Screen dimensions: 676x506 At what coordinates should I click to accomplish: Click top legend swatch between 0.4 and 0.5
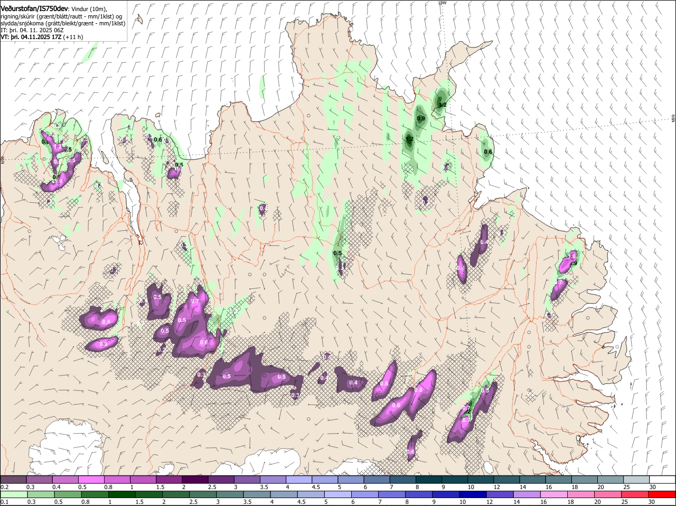click(65, 479)
